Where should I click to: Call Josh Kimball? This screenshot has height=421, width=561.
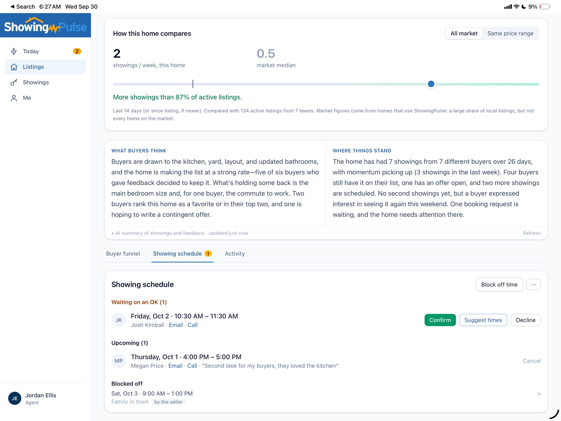tap(193, 325)
